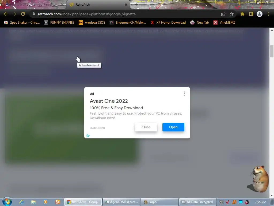Switch to the RetroArch tab
This screenshot has height=206, width=274.
[x=98, y=5]
